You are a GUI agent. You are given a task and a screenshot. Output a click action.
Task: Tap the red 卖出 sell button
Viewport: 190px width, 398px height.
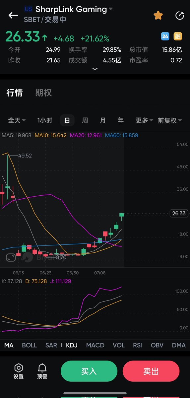tap(151, 371)
